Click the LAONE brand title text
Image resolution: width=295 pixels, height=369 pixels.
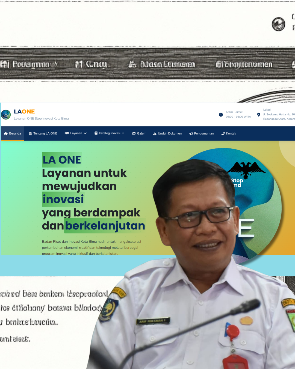24,112
